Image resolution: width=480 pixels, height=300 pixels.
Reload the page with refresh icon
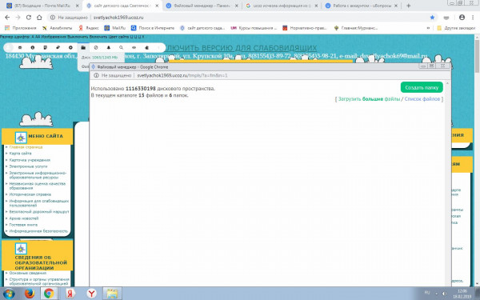29,18
